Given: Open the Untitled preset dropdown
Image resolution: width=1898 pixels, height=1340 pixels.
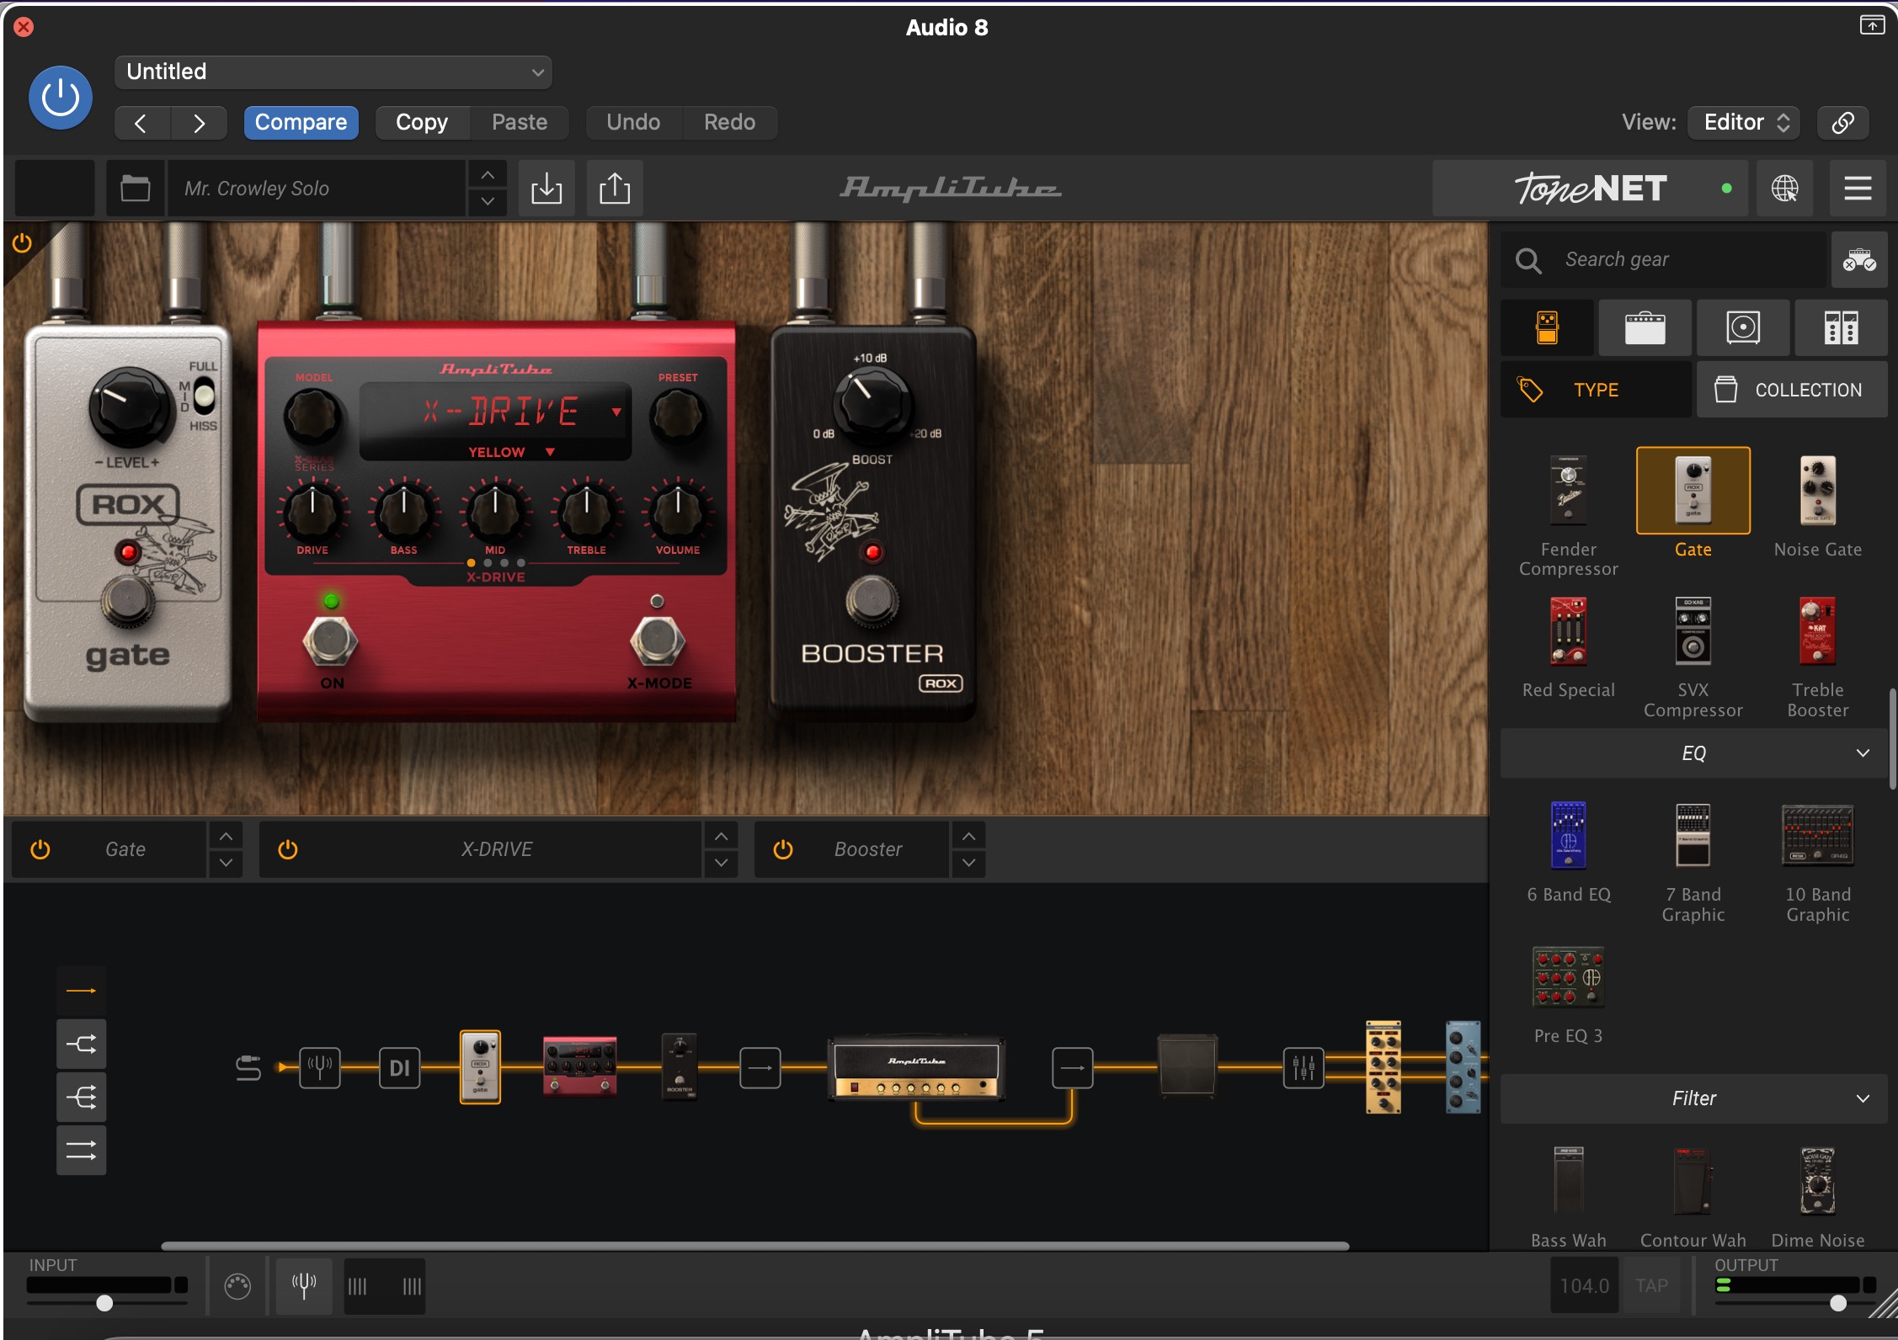Looking at the screenshot, I should pyautogui.click(x=333, y=72).
